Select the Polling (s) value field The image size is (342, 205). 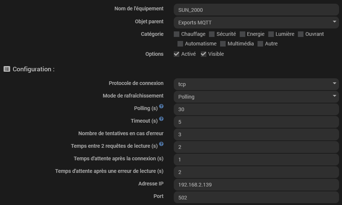256,109
